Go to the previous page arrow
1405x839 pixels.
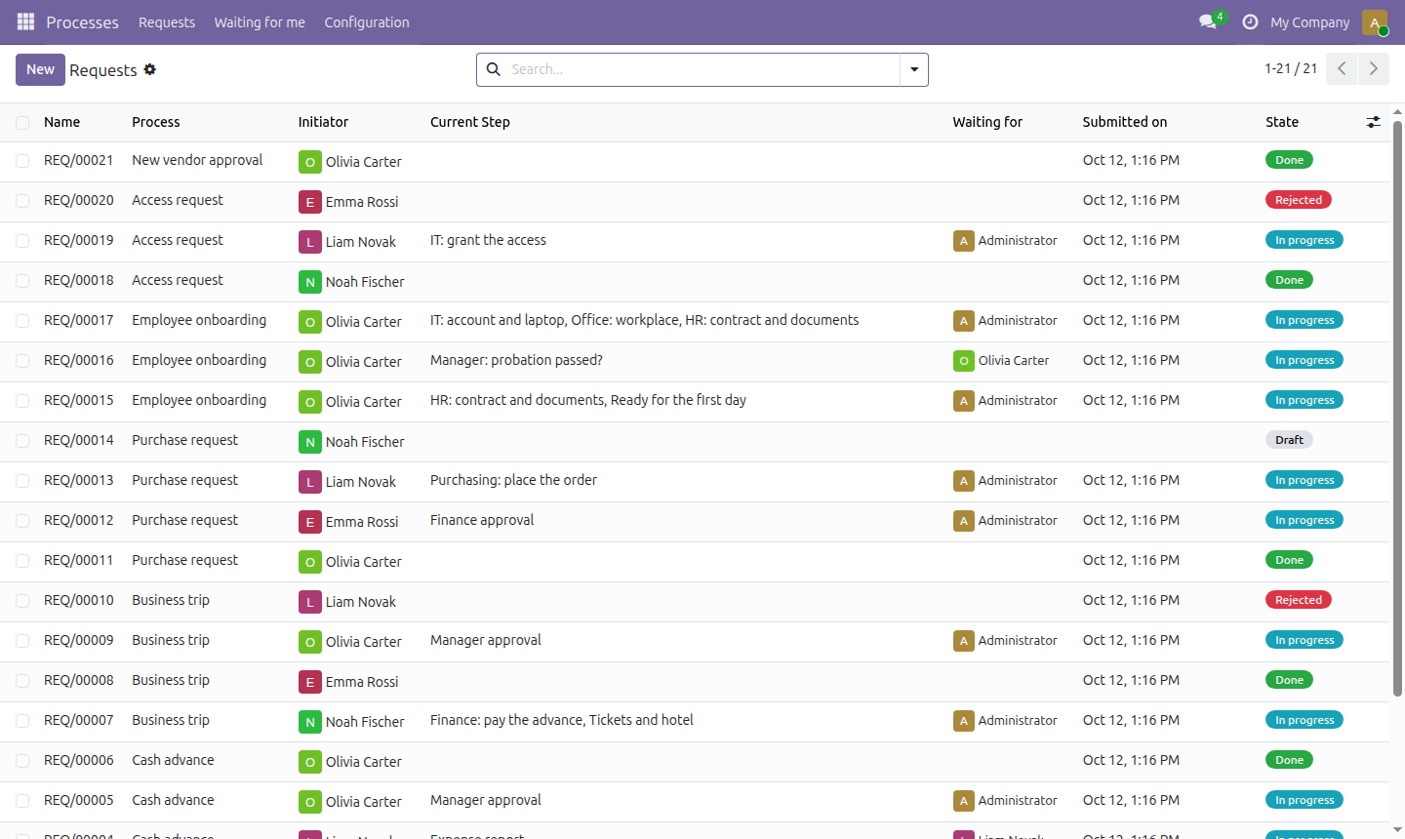click(1342, 68)
